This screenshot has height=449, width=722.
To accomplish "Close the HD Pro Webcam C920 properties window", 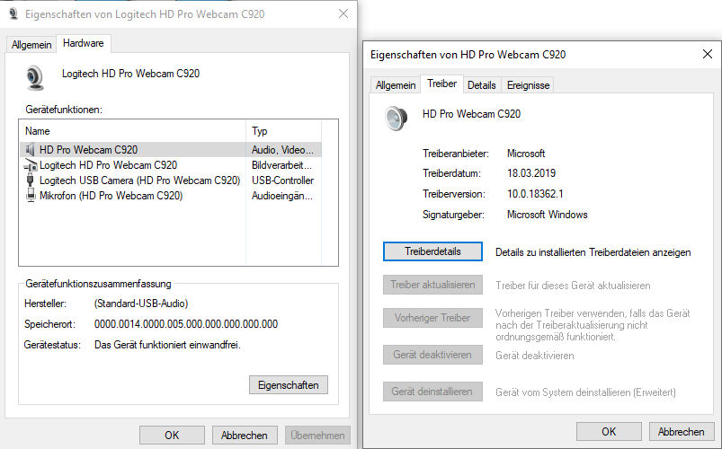I will pyautogui.click(x=708, y=54).
